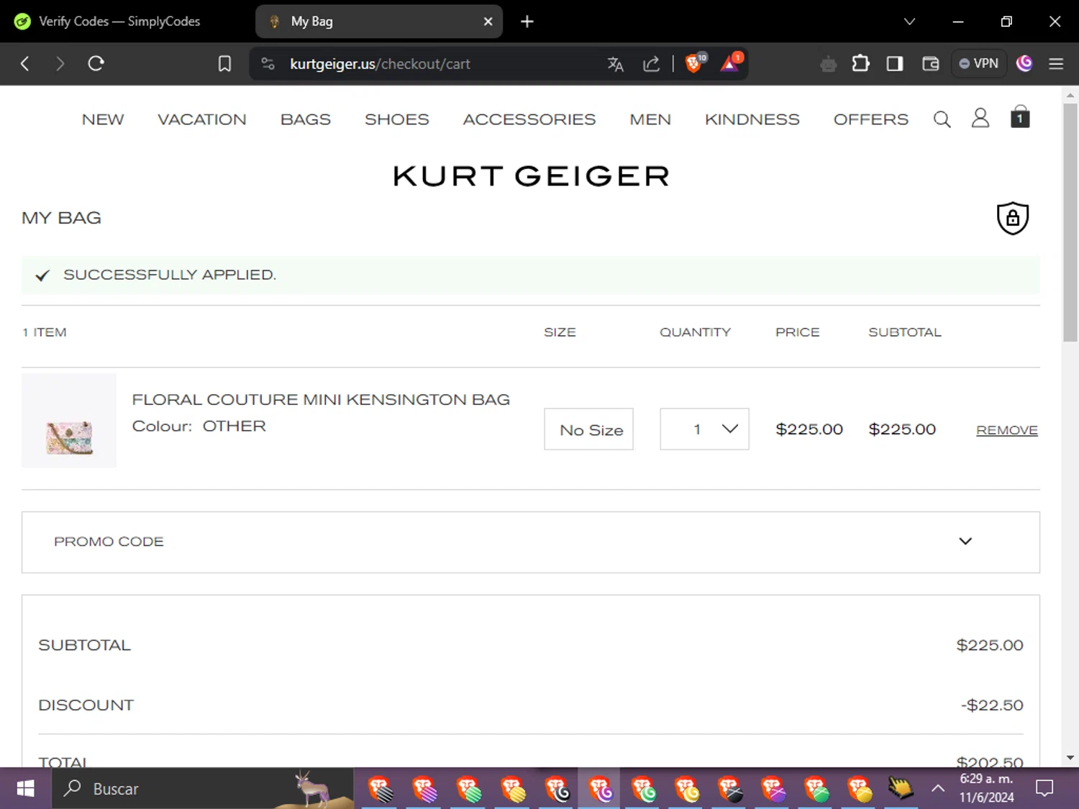Click the SIZE column header
This screenshot has height=809, width=1079.
point(560,332)
